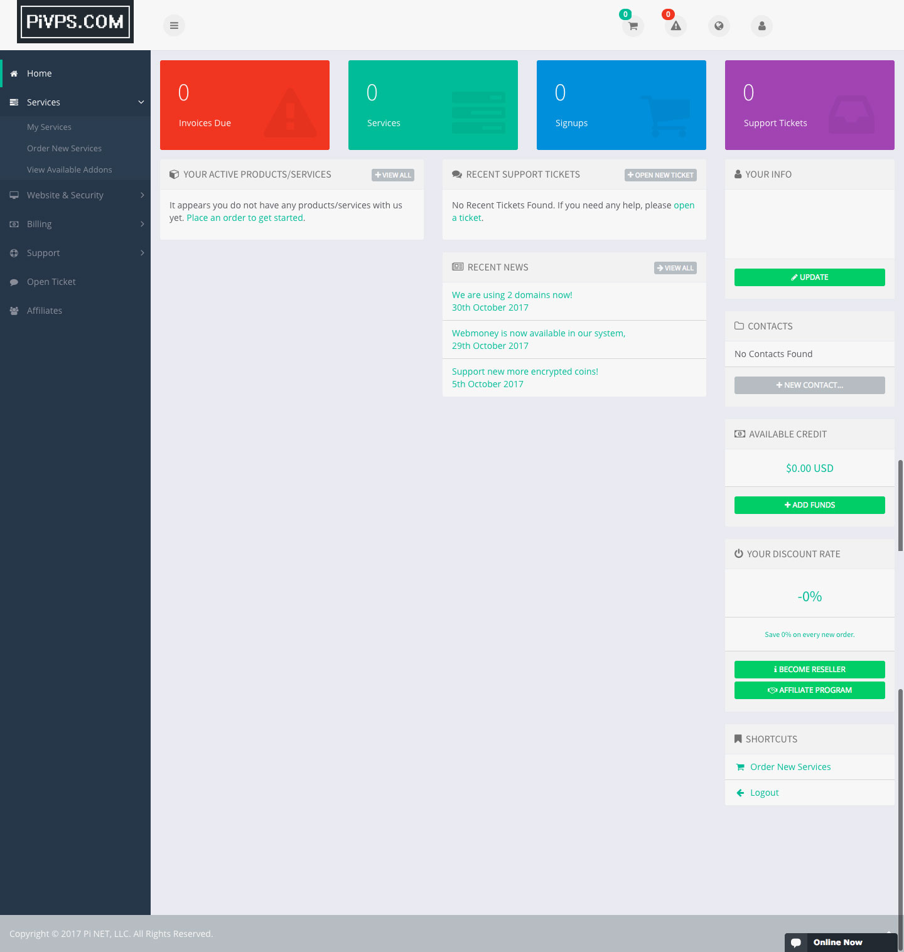Click 'No Contacts Found' text
The height and width of the screenshot is (952, 904).
pos(773,354)
